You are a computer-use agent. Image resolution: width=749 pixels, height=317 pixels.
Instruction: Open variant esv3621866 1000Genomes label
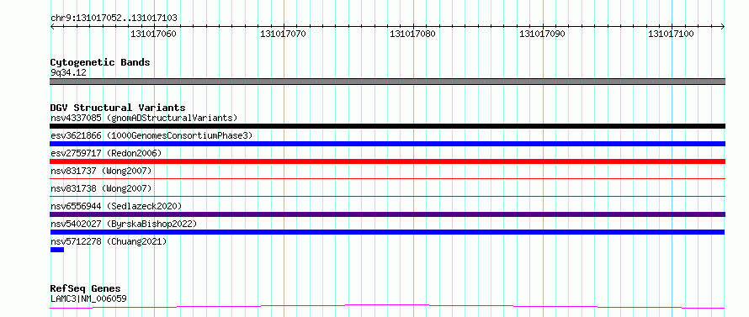151,135
